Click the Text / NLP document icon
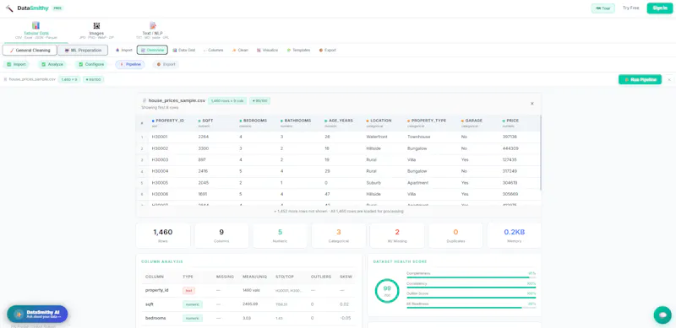The height and width of the screenshot is (328, 676). (x=153, y=26)
